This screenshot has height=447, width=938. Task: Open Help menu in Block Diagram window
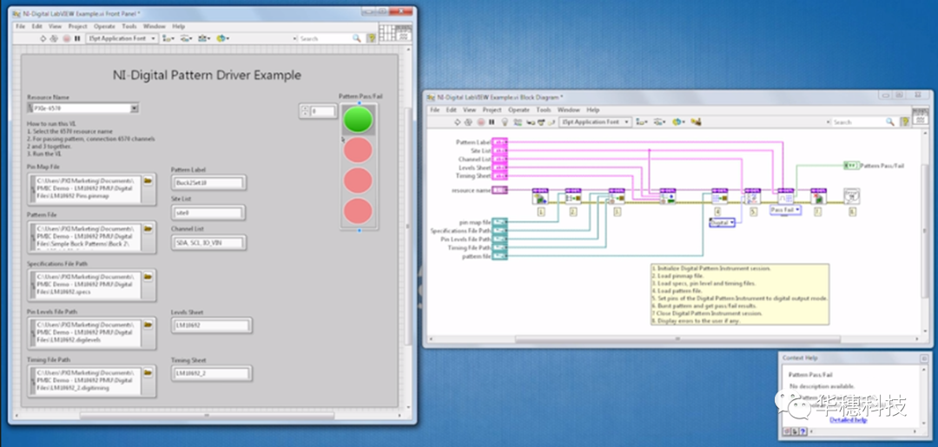point(593,110)
